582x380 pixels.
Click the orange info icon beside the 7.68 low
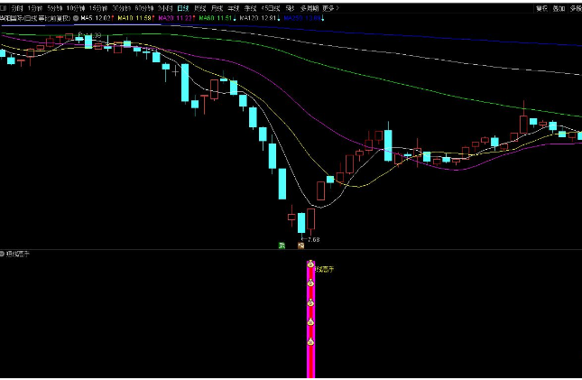tap(300, 245)
